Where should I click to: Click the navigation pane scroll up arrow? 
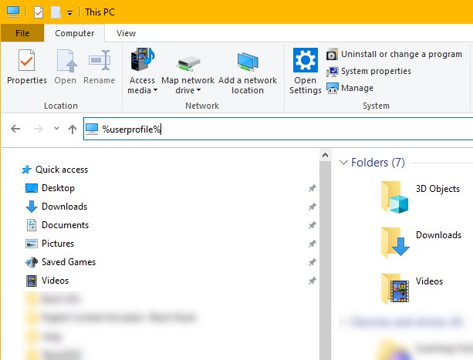tap(325, 155)
